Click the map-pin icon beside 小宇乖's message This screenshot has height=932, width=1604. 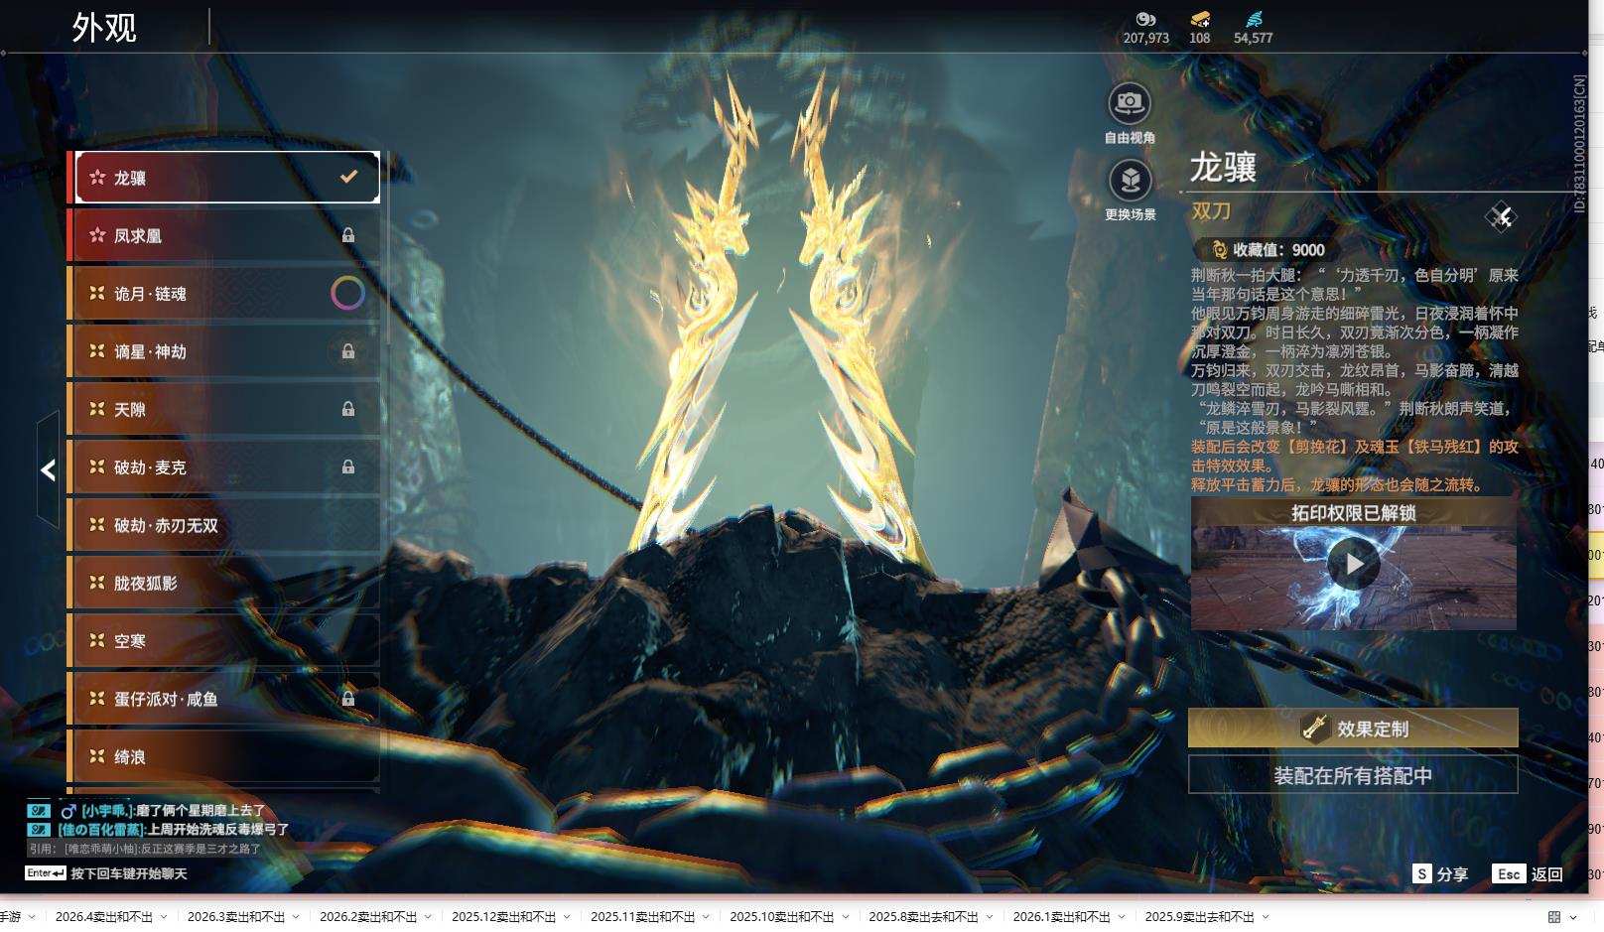click(39, 811)
